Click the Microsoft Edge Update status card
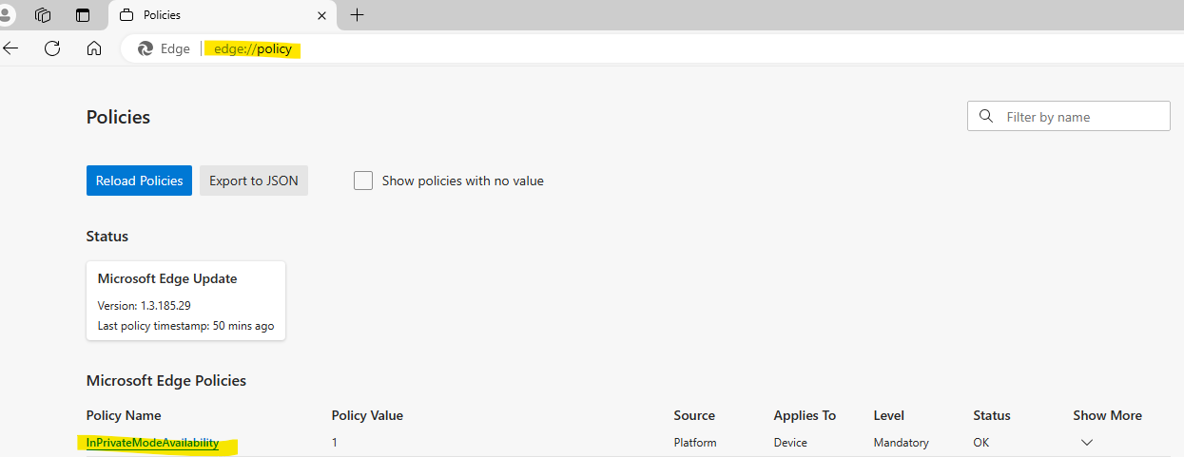This screenshot has width=1184, height=457. coord(185,301)
